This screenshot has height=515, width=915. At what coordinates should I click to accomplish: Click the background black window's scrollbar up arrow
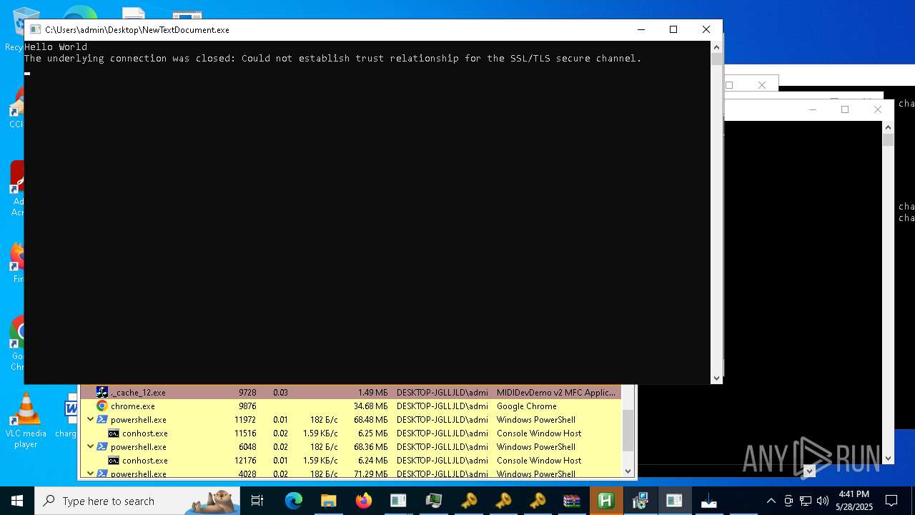tap(889, 127)
